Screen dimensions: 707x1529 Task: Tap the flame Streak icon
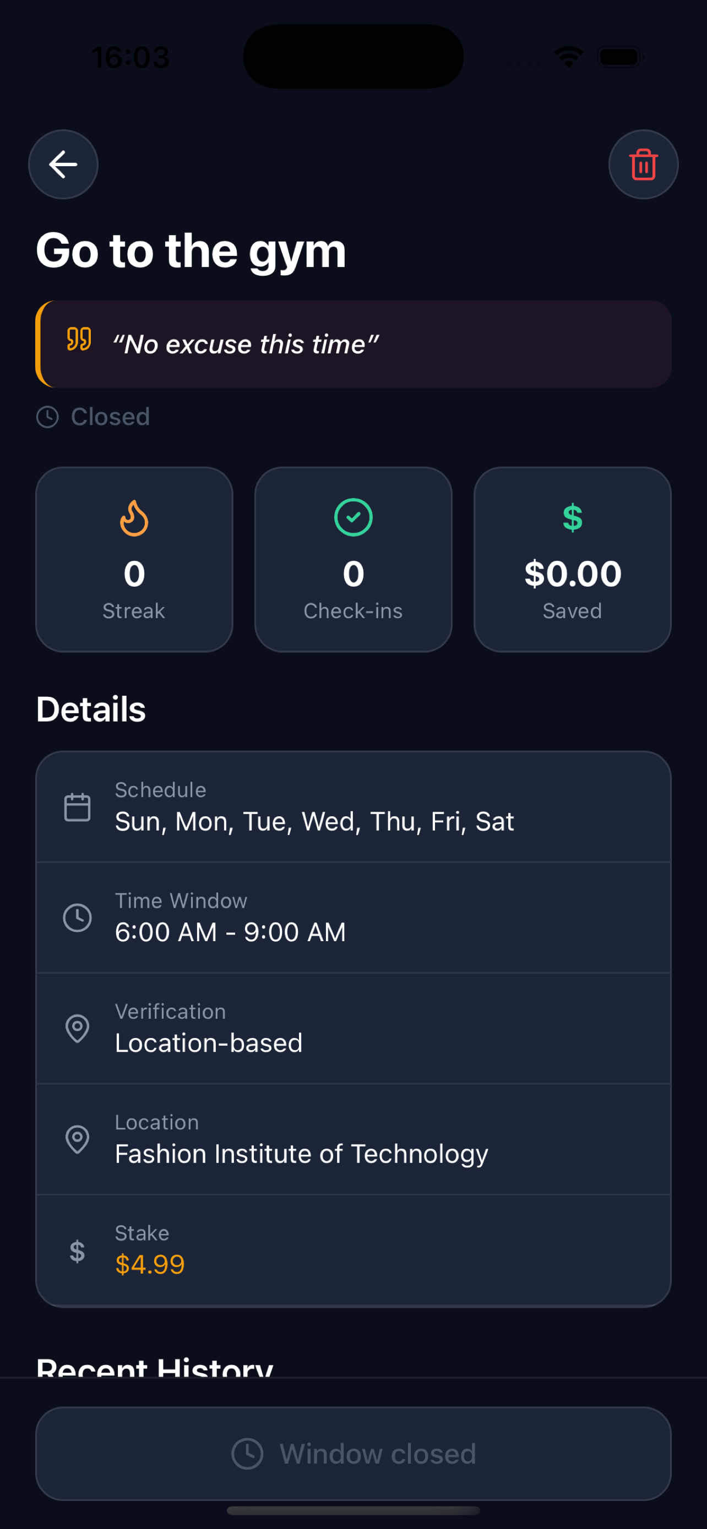point(134,517)
